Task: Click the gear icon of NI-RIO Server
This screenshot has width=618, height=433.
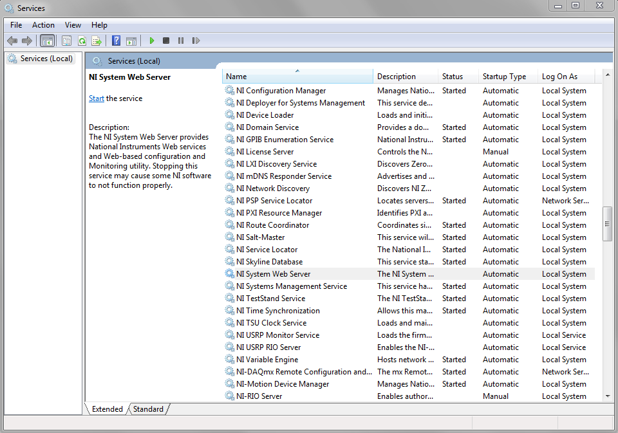Action: pyautogui.click(x=229, y=396)
